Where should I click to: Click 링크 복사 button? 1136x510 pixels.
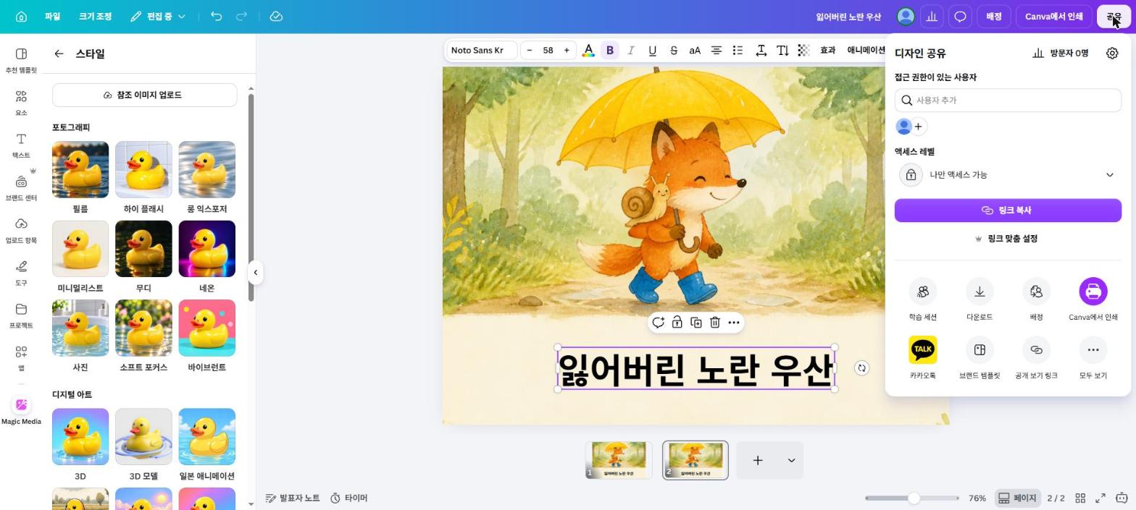pyautogui.click(x=1008, y=210)
